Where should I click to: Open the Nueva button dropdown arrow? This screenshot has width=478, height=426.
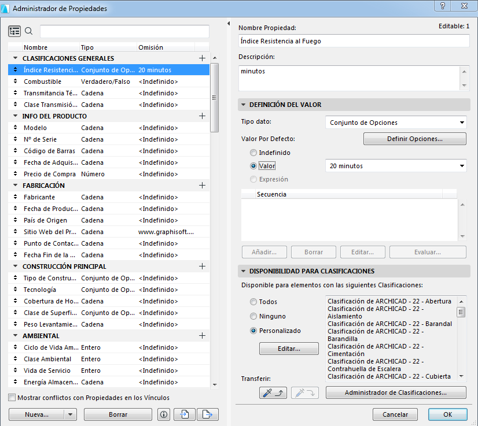pos(71,414)
